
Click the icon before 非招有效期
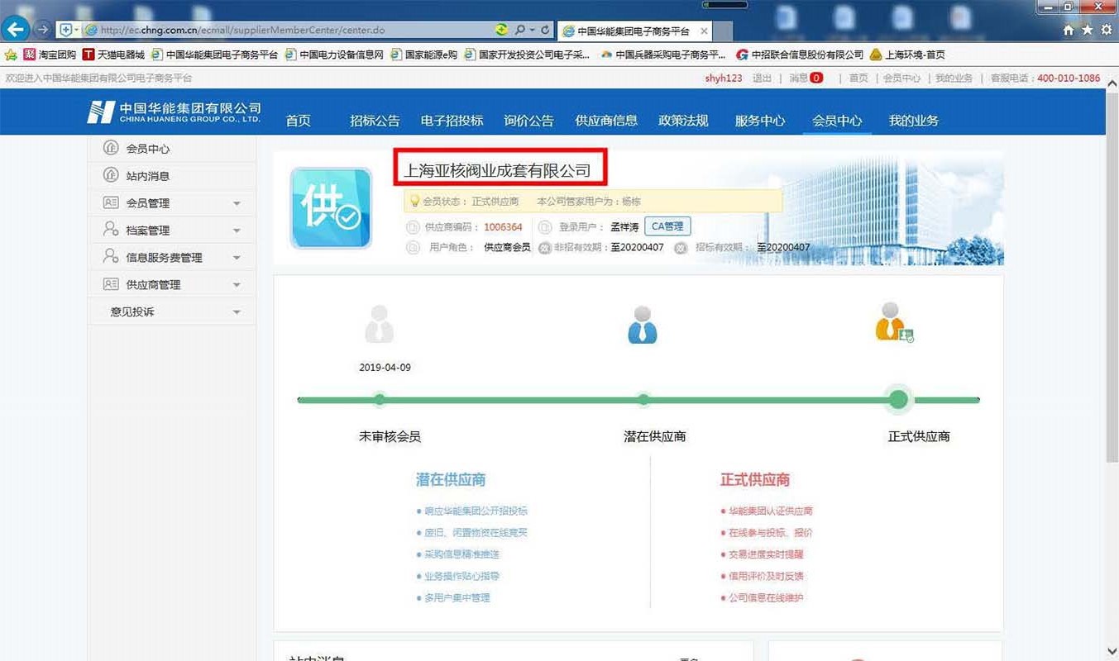pyautogui.click(x=545, y=247)
